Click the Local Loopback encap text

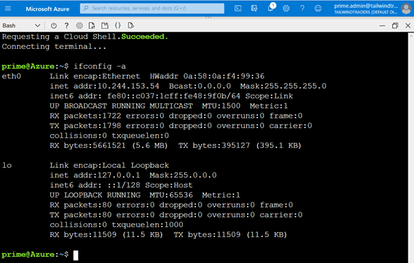135,165
